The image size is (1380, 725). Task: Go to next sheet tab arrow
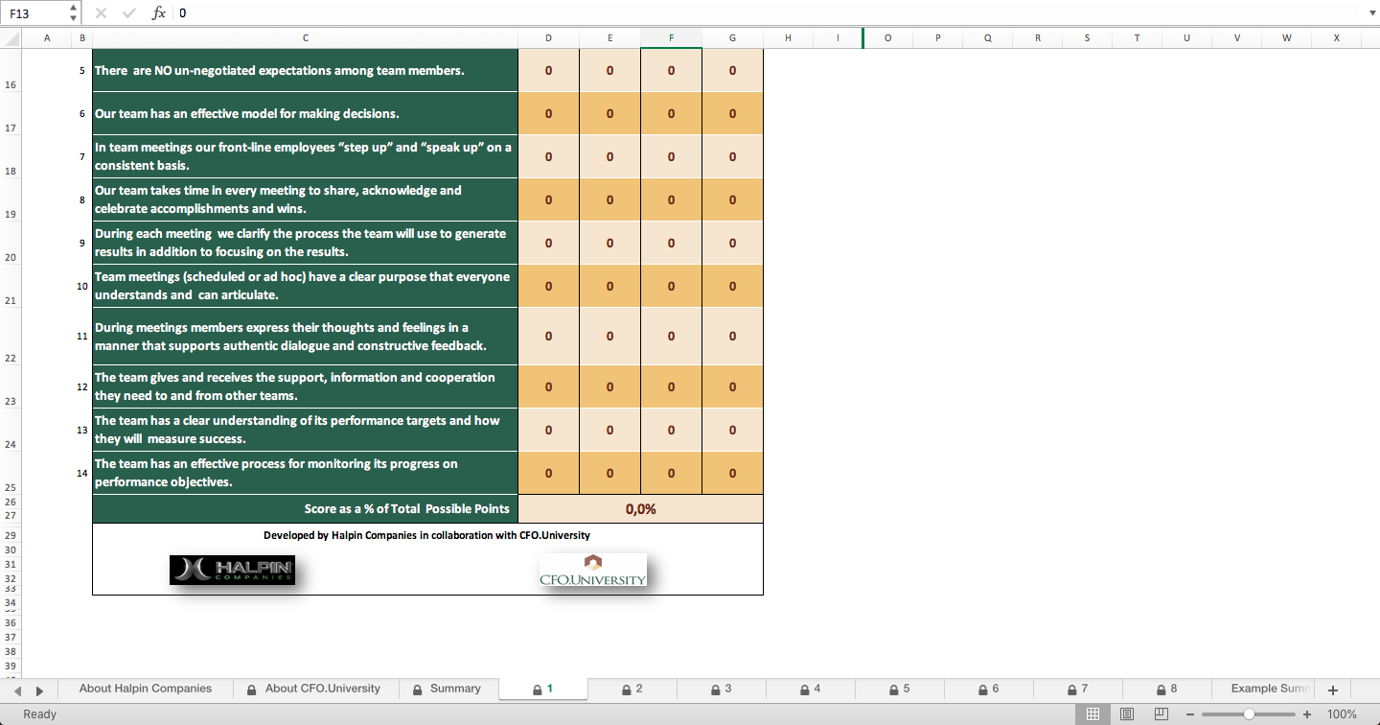tap(39, 690)
